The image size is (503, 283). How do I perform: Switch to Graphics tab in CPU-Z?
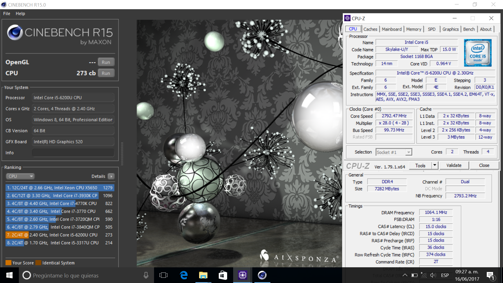point(450,29)
